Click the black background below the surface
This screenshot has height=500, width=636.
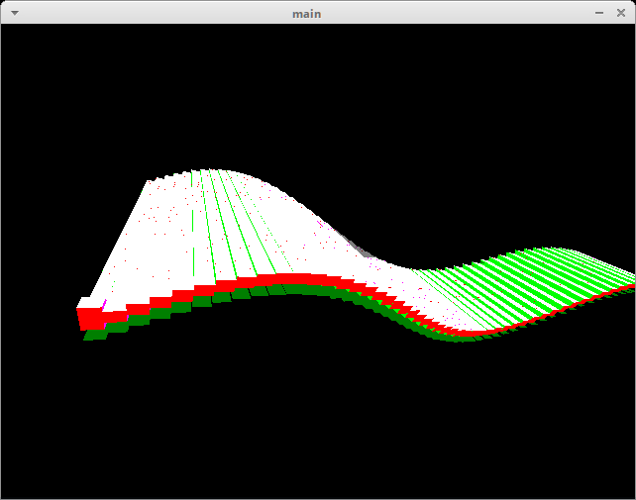[x=317, y=416]
